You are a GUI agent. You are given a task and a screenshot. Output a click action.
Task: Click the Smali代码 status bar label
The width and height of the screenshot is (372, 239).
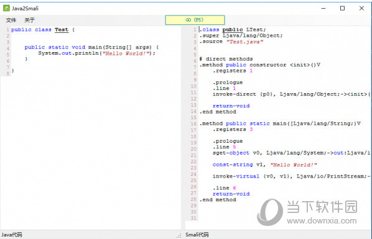(x=197, y=235)
